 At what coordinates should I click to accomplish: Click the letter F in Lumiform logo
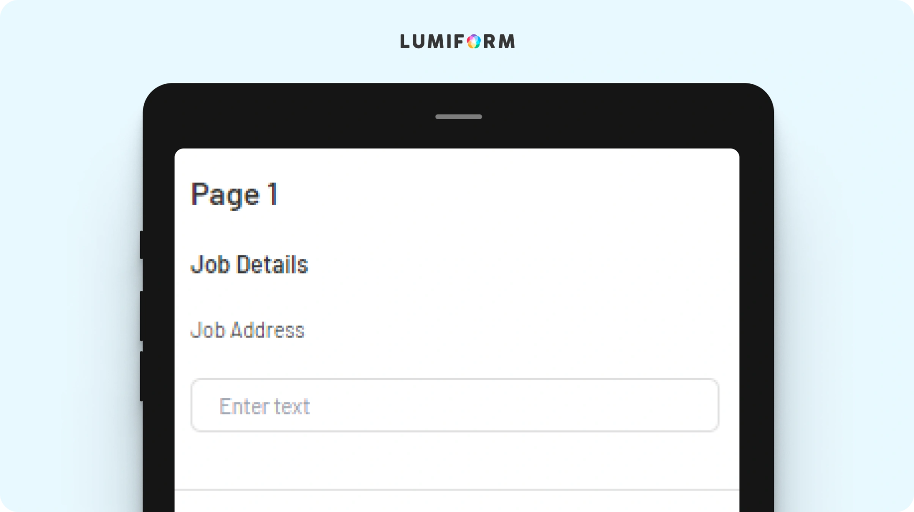[x=459, y=41]
